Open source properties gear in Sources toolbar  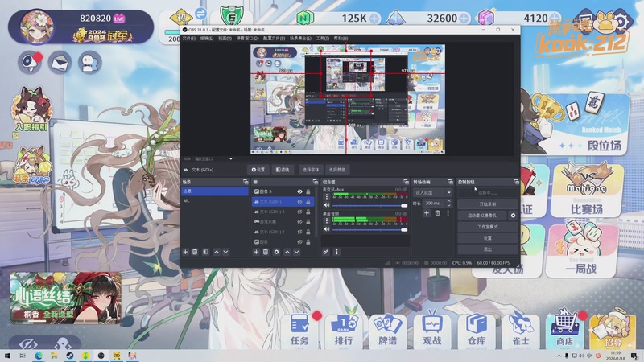[276, 252]
